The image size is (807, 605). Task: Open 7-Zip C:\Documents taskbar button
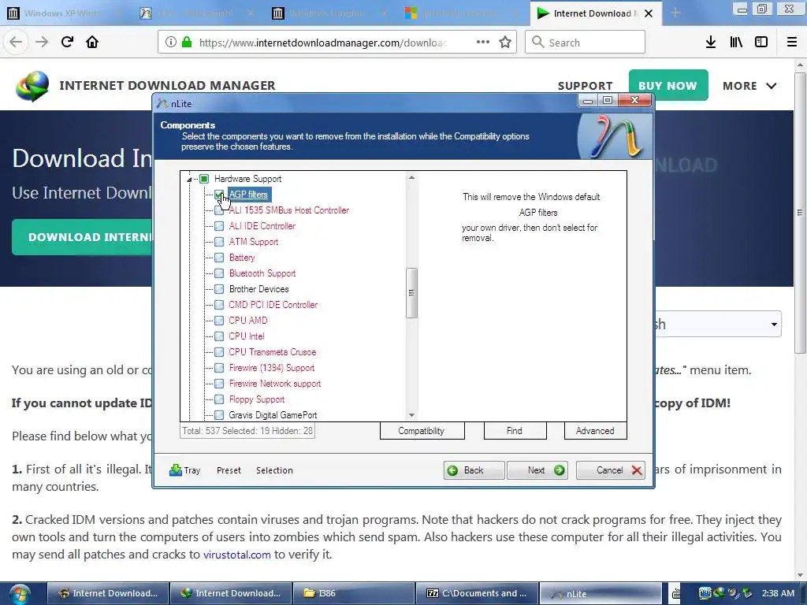(477, 593)
